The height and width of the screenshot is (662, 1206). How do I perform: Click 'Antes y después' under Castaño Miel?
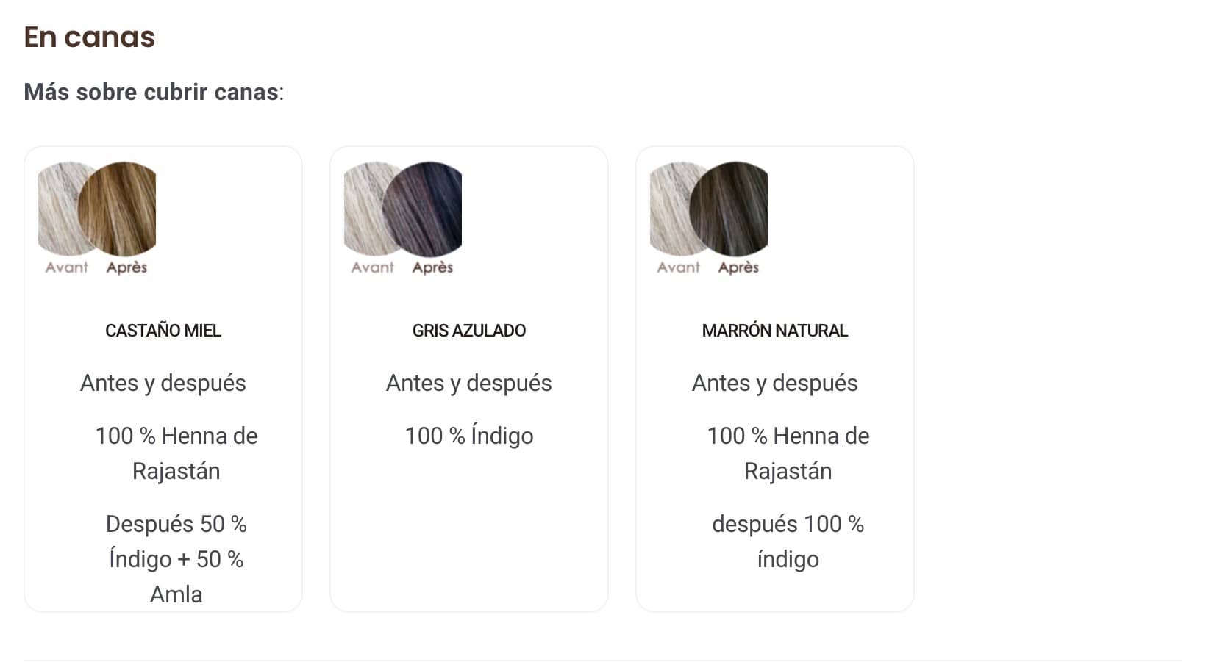[163, 383]
